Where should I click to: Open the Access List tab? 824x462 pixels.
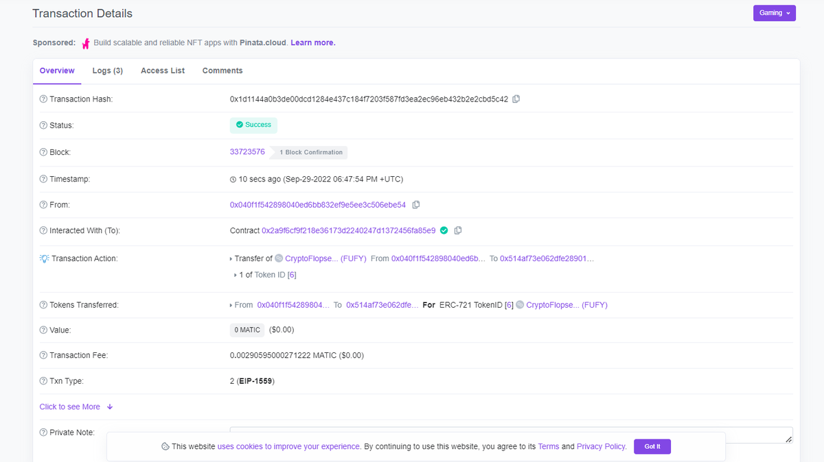163,71
